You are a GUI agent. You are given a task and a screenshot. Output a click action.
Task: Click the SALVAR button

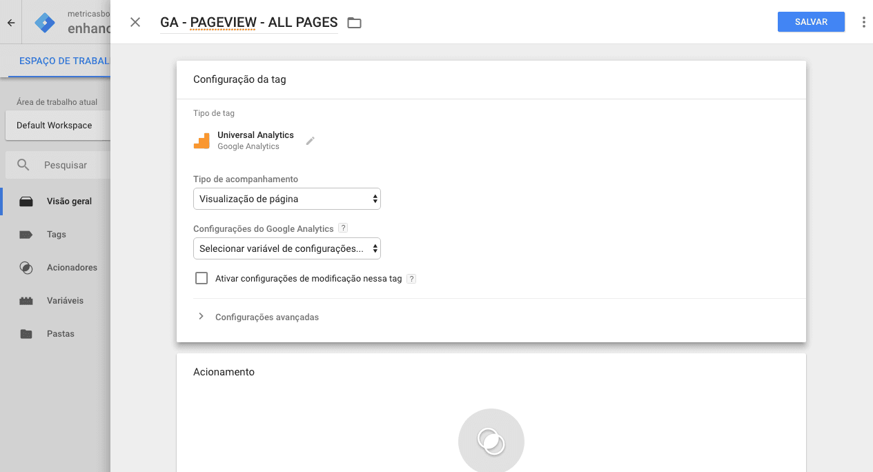point(811,21)
